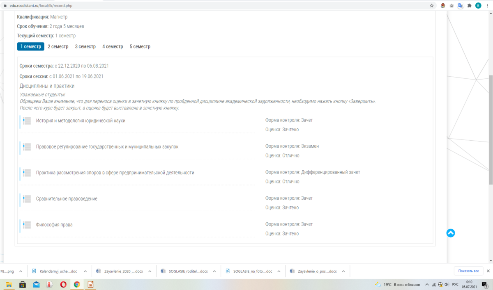Click text Квалификация: Магистр
This screenshot has height=290, width=493.
(x=42, y=17)
